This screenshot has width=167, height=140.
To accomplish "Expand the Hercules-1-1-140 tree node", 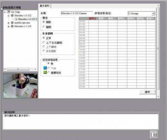I will 8,27.
